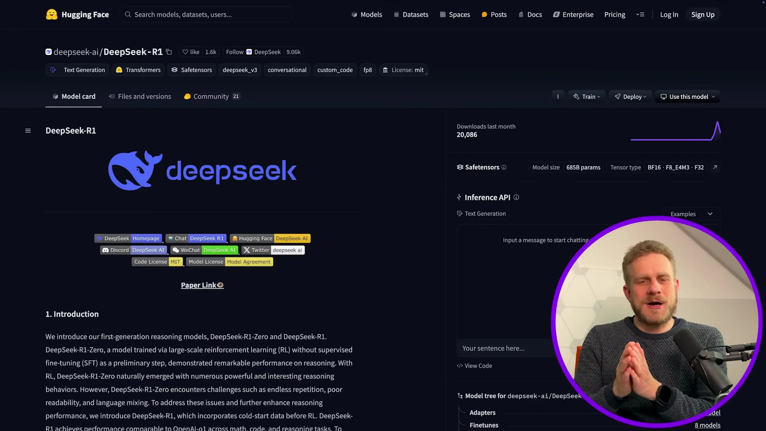766x431 pixels.
Task: Open the DeepSeek Homepage badge
Action: (128, 238)
